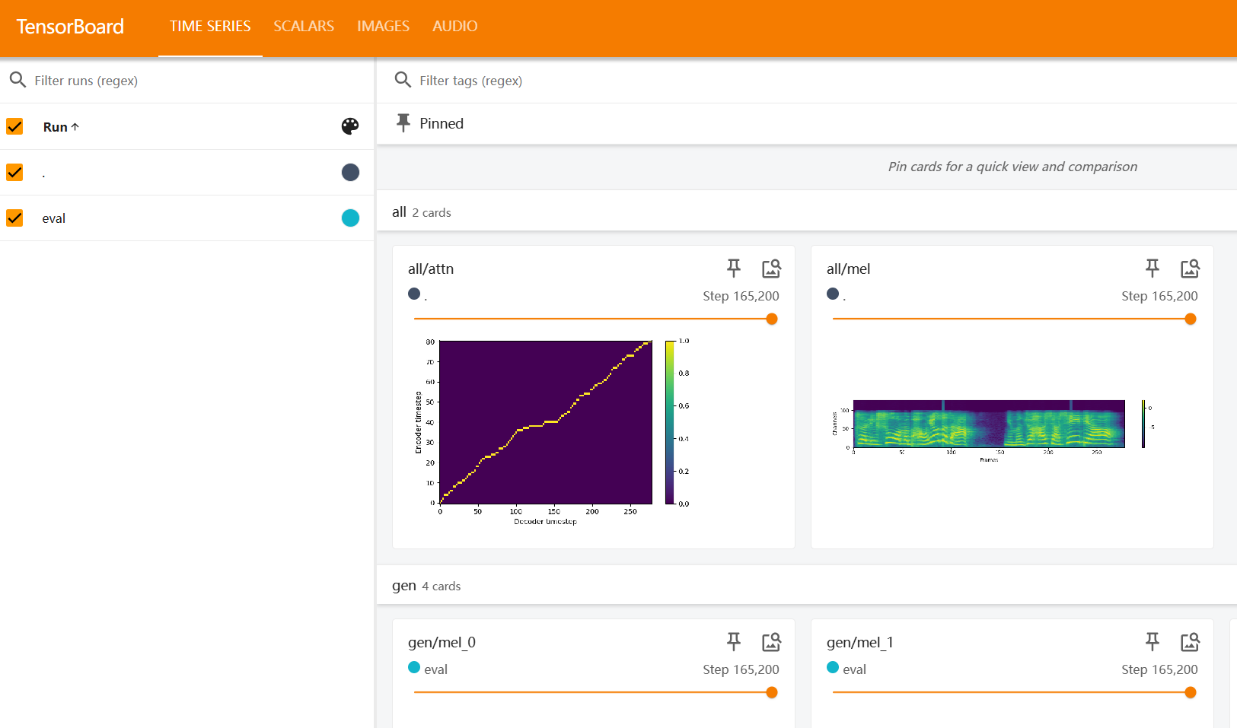Toggle actual image size on gen/mel_1

(1191, 641)
